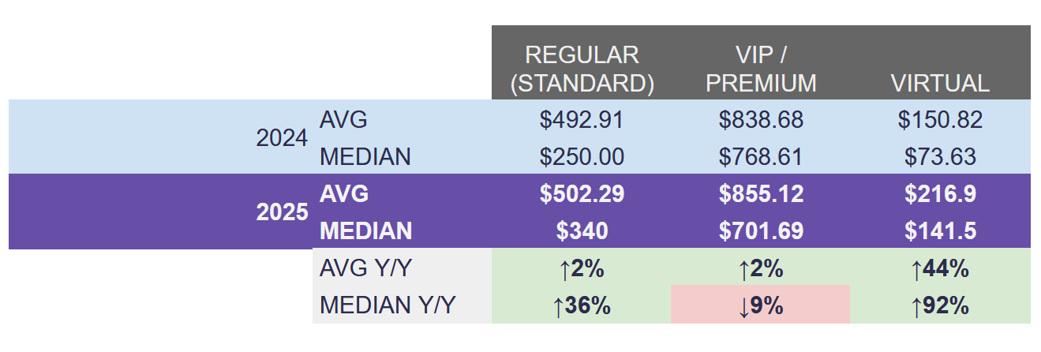
Task: Select the 2024 year label
Action: [282, 138]
